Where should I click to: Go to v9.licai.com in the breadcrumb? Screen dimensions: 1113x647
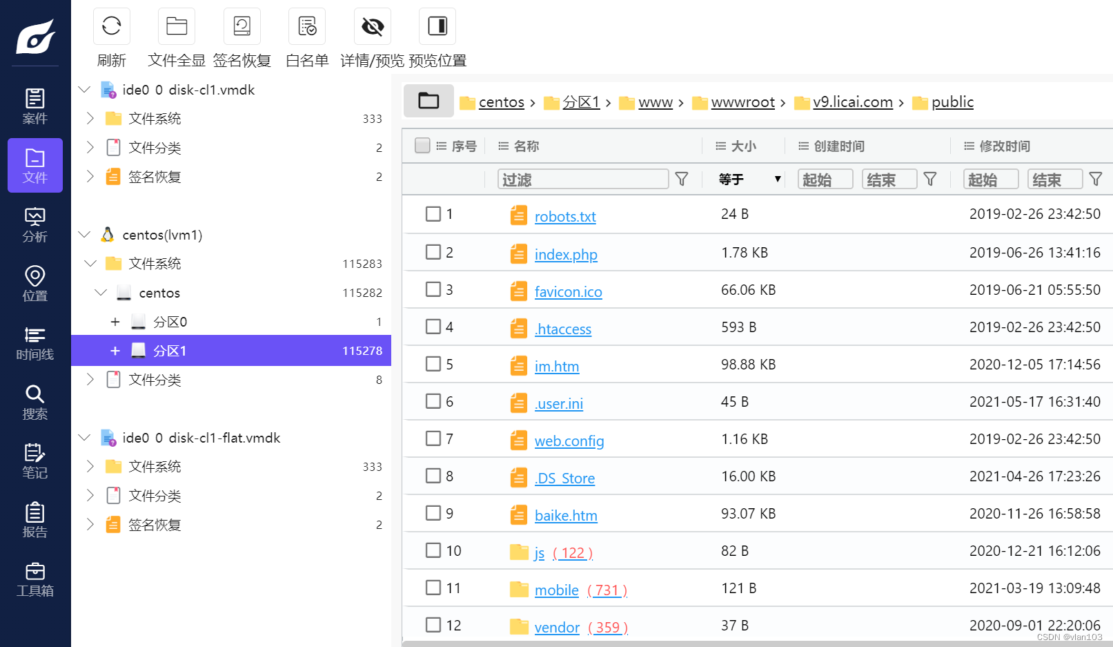tap(853, 102)
